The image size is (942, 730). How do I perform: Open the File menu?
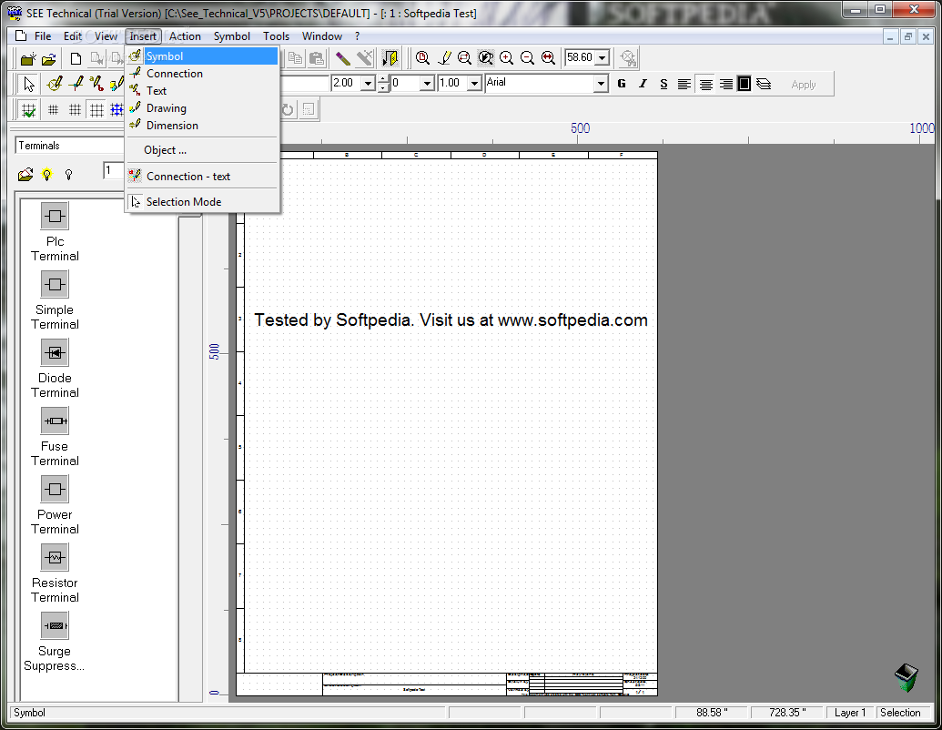(43, 36)
